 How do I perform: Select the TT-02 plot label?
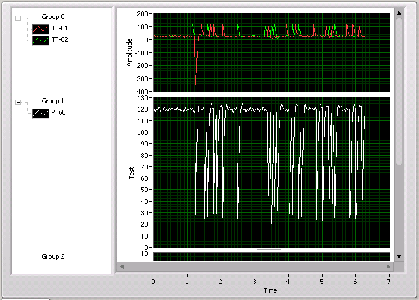(60, 40)
